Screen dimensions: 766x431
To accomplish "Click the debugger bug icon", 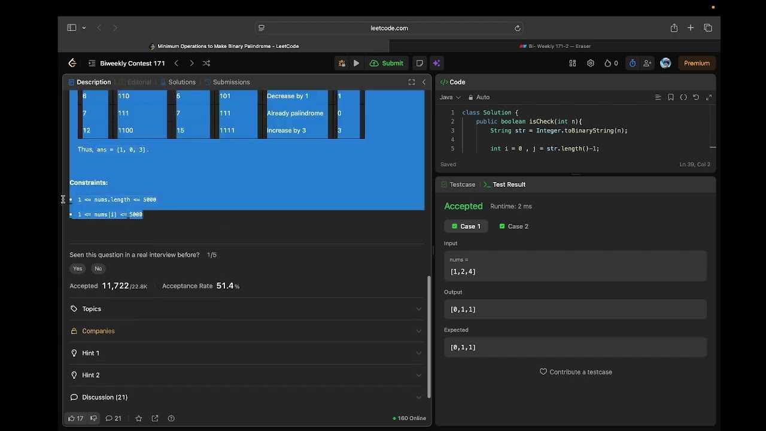I will [x=342, y=63].
